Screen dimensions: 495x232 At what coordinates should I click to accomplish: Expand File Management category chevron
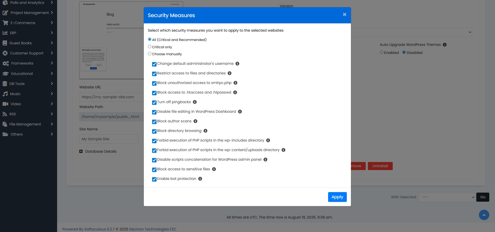[x=52, y=124]
